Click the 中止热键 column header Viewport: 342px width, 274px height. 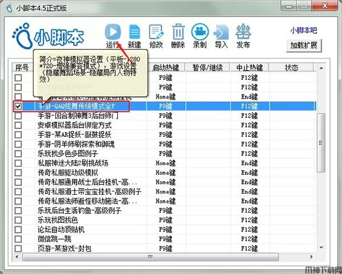(x=250, y=68)
